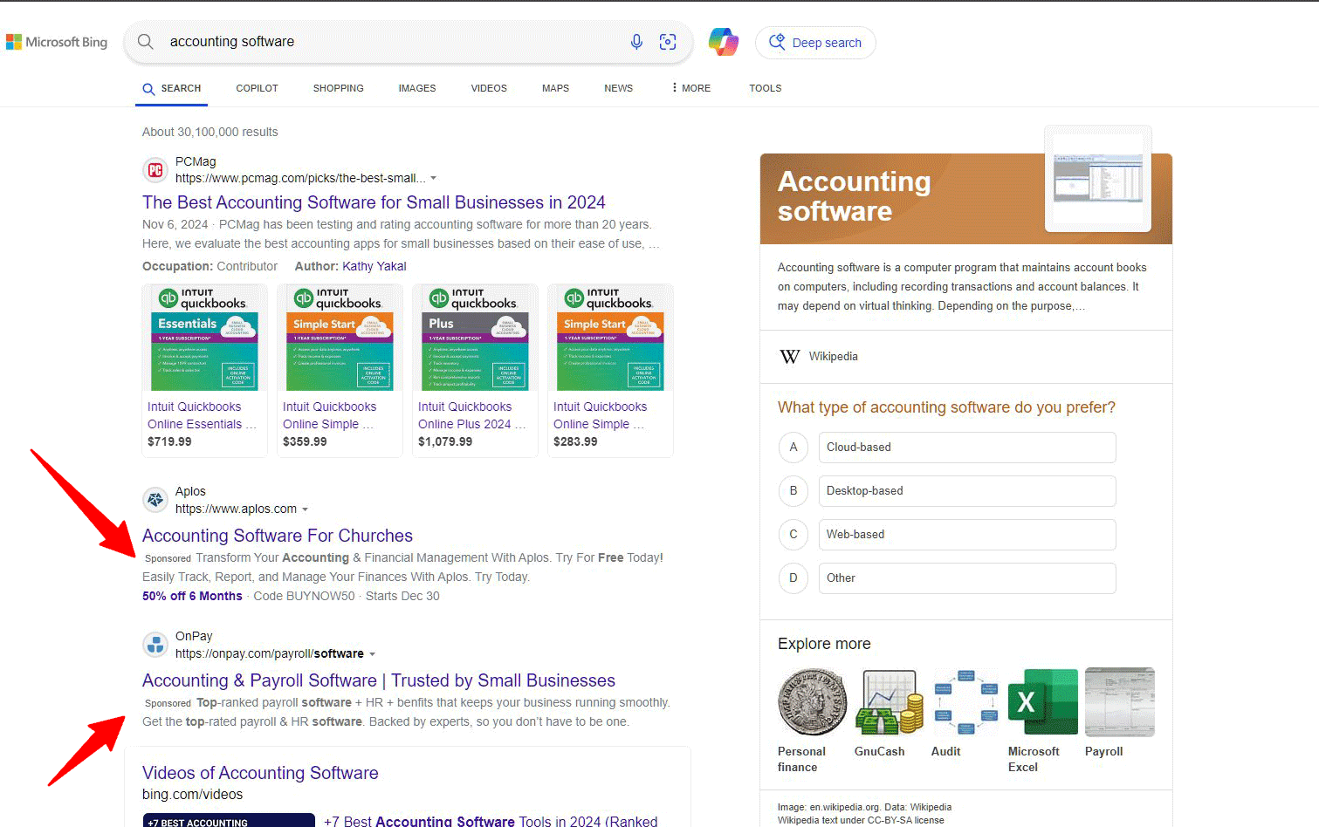Click the Wikipedia W logo icon
The height and width of the screenshot is (827, 1319).
[789, 357]
